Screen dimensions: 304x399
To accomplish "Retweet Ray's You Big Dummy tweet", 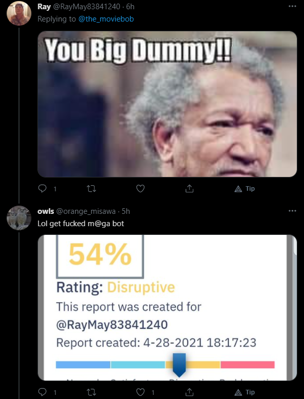I will point(91,189).
